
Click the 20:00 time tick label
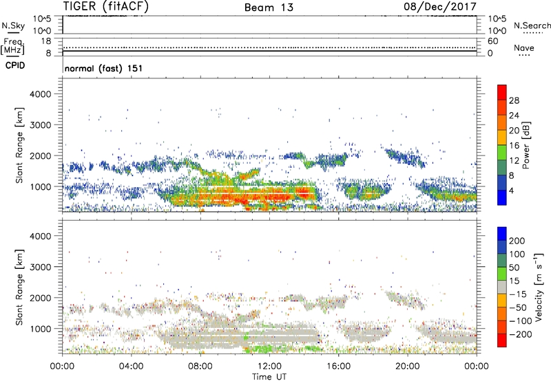pos(407,367)
